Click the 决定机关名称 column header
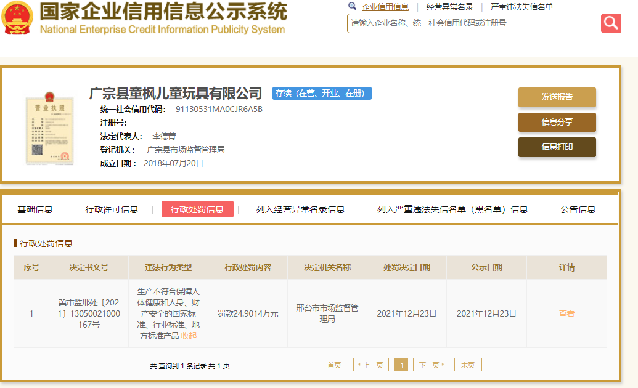Screen dimensions: 638x388 point(327,268)
